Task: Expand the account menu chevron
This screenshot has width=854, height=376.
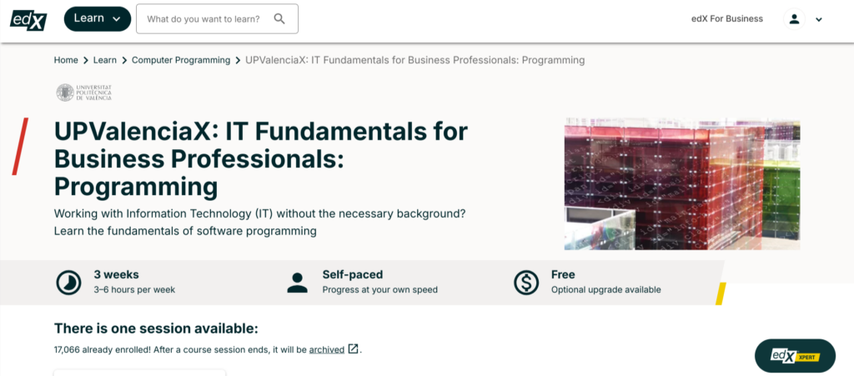Action: point(819,19)
